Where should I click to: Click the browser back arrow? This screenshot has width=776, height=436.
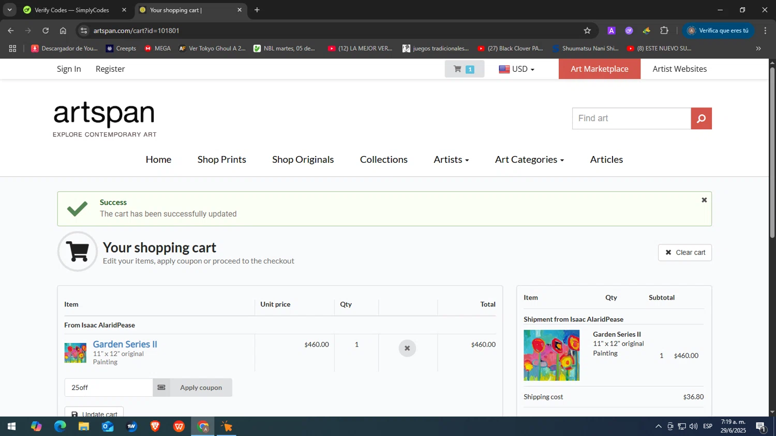(11, 30)
